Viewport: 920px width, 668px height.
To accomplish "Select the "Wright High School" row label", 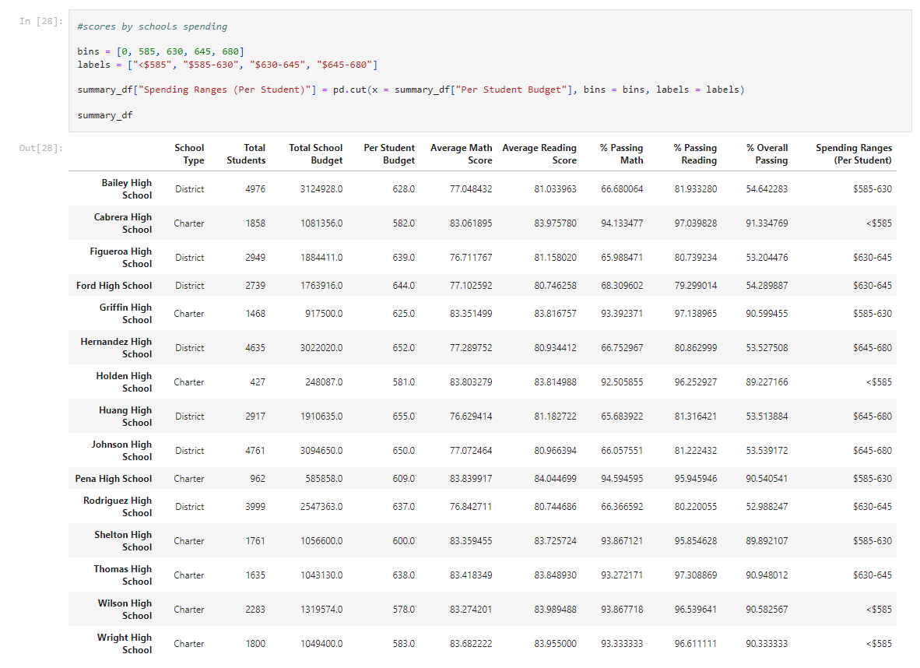I will (x=125, y=643).
